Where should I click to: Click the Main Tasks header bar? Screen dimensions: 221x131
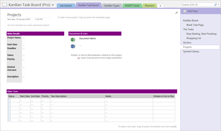(x=92, y=91)
